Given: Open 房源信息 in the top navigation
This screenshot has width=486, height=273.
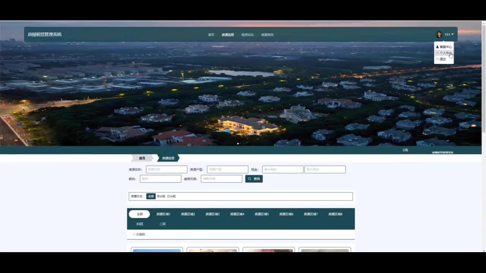Looking at the screenshot, I should click(228, 35).
